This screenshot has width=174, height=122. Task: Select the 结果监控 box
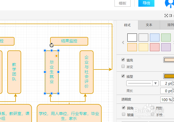click(69, 41)
